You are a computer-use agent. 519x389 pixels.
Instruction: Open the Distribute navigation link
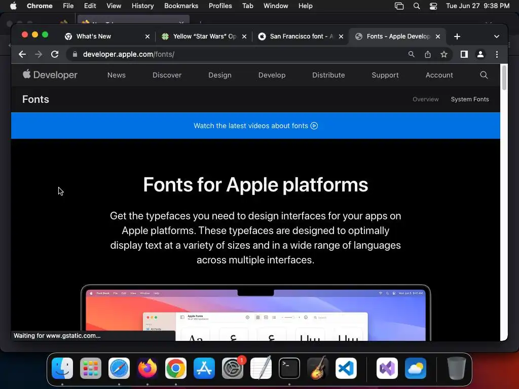point(328,75)
